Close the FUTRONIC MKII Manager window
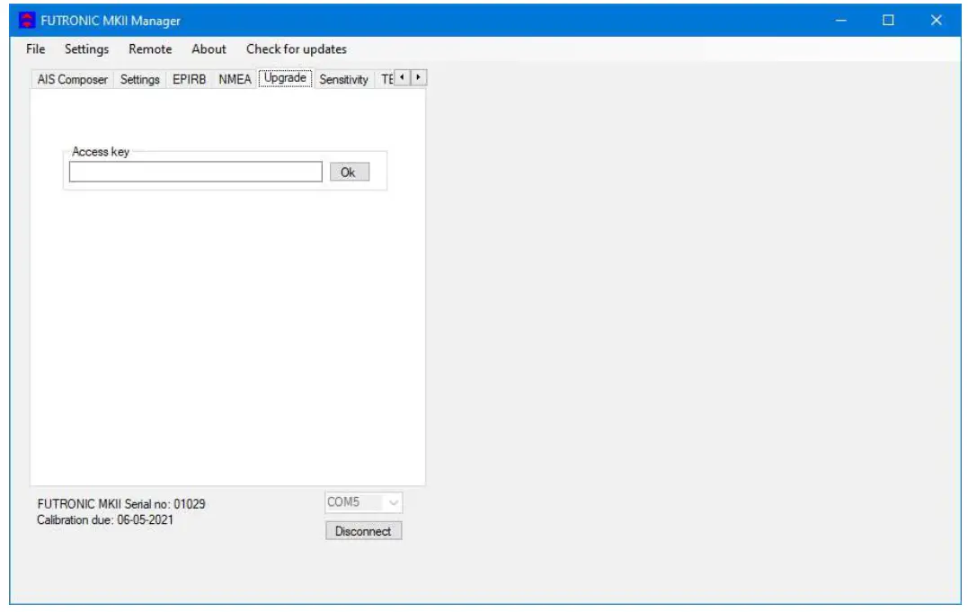This screenshot has width=968, height=612. coord(937,21)
